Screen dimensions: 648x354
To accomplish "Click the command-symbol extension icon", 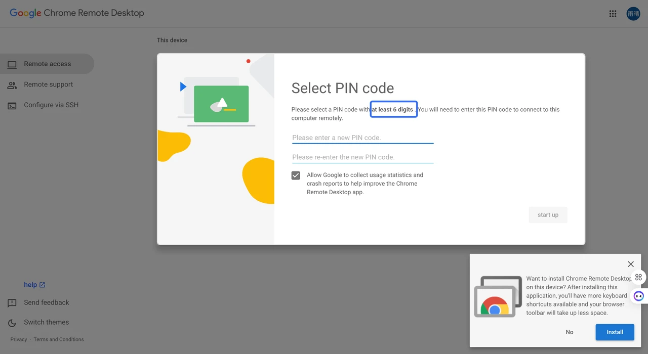I will pos(639,277).
